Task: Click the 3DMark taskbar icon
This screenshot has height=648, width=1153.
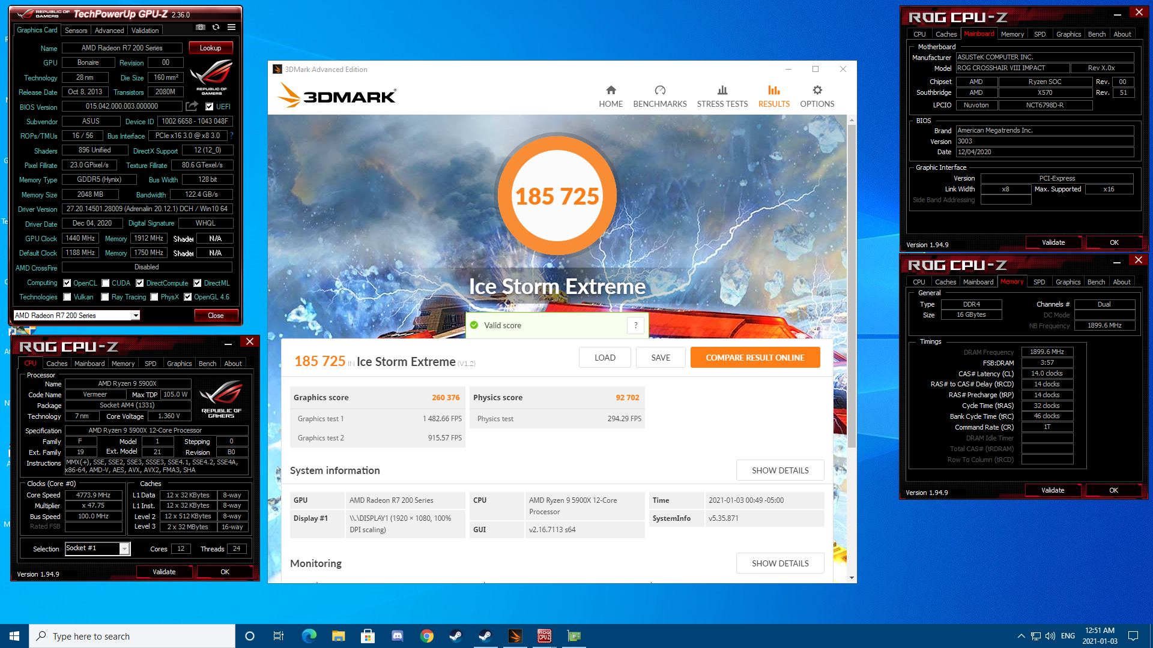Action: (x=515, y=636)
